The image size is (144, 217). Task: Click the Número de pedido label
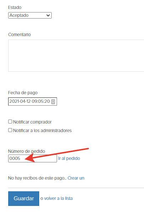pyautogui.click(x=26, y=151)
